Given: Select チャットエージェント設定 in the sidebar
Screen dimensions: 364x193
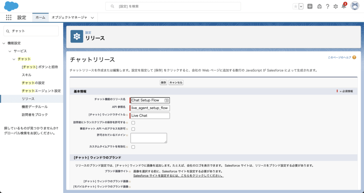Looking at the screenshot, I should (41, 91).
